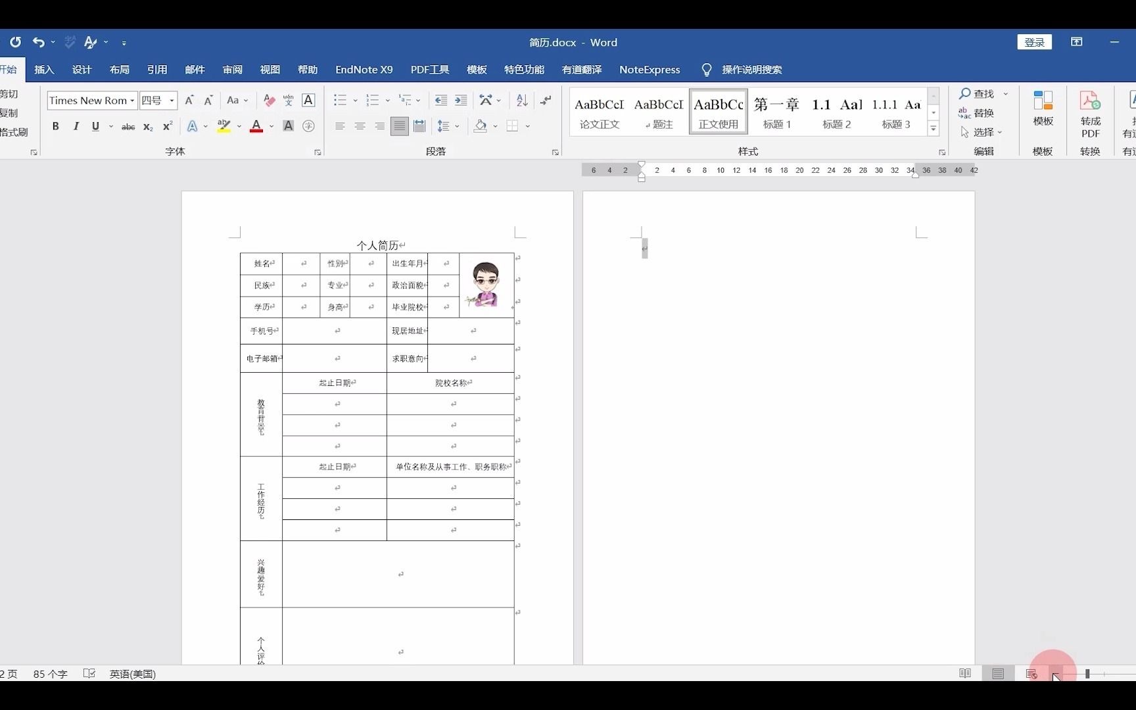Apply the 标题 2 style
The width and height of the screenshot is (1136, 710).
point(836,112)
